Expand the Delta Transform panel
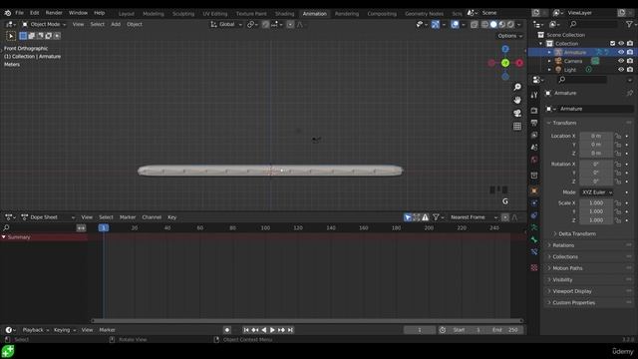The height and width of the screenshot is (359, 638). [x=577, y=234]
